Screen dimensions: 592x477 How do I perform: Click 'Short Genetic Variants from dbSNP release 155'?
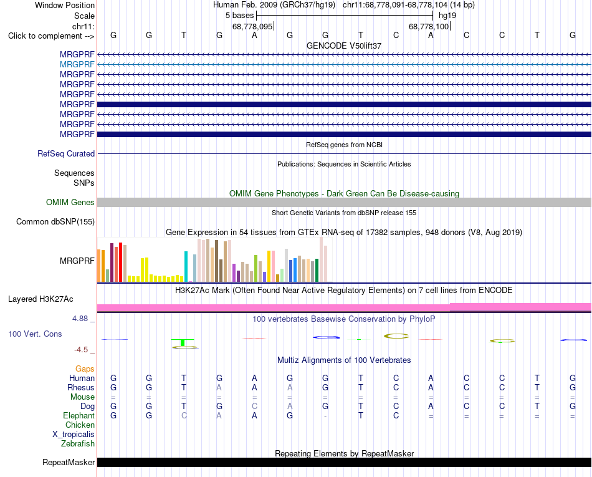(x=344, y=213)
